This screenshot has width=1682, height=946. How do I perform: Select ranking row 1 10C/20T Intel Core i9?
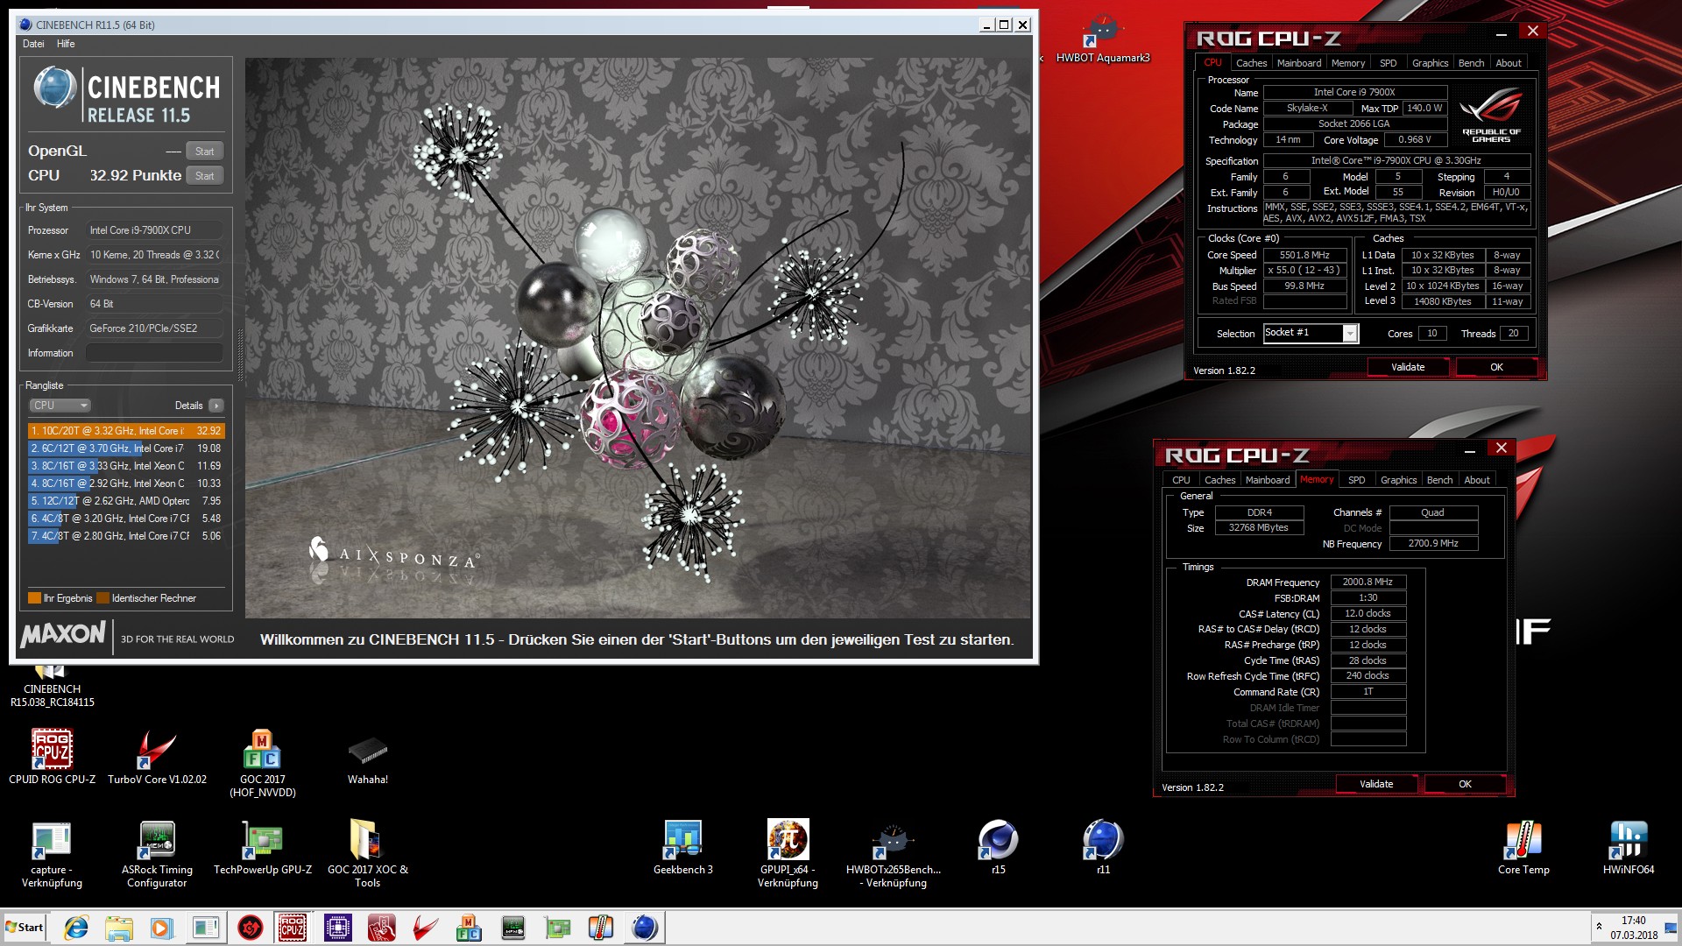[126, 431]
